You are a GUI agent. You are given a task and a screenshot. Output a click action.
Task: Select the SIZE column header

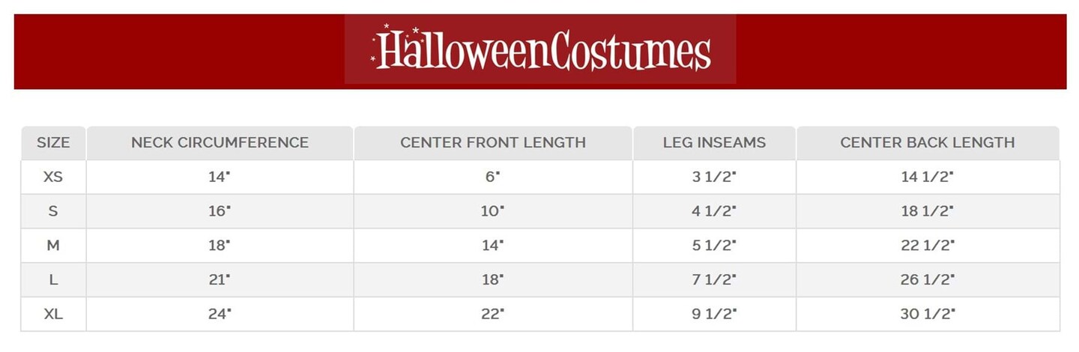click(x=53, y=142)
